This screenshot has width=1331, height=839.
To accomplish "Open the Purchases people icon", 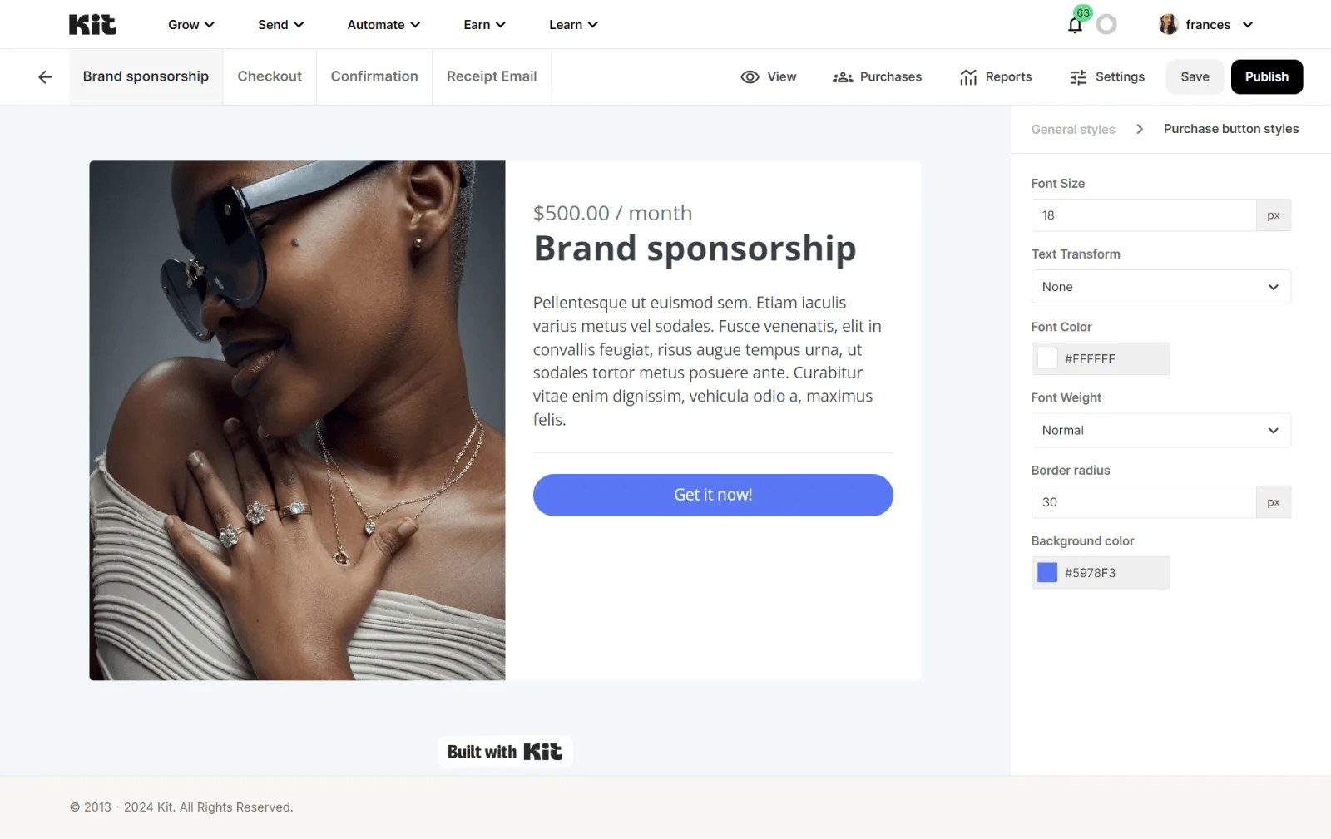I will click(x=843, y=76).
